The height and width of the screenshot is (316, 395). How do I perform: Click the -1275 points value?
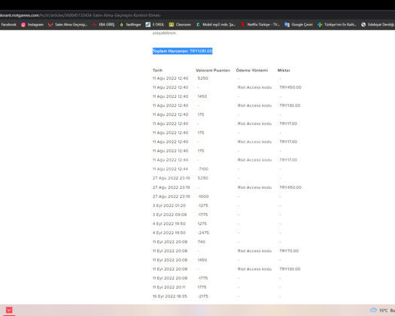[203, 205]
